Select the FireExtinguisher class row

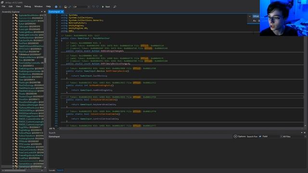(31, 68)
